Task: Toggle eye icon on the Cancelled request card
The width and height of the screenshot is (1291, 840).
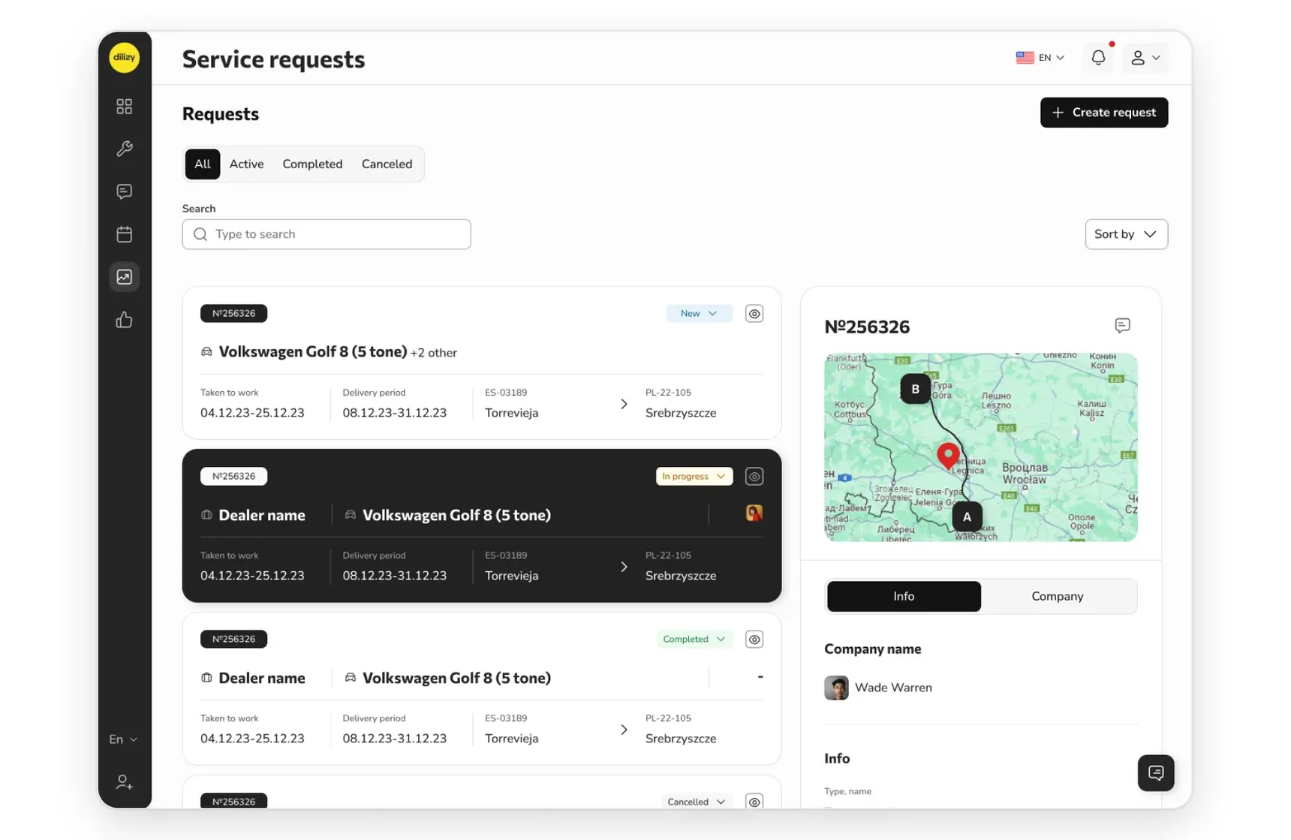Action: pos(754,801)
